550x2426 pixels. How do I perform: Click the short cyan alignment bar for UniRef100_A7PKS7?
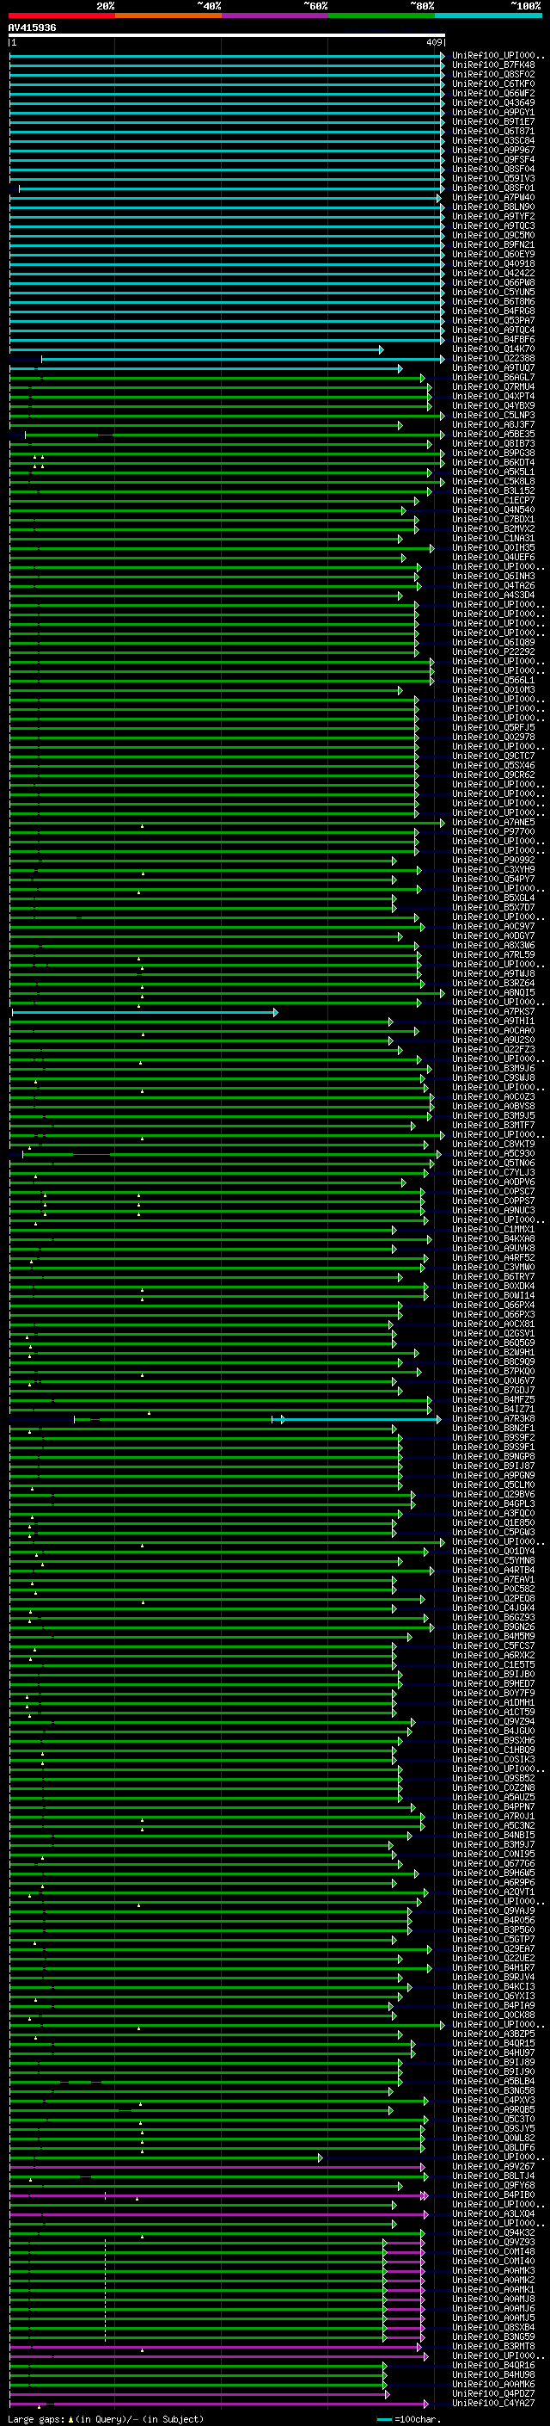144,1012
